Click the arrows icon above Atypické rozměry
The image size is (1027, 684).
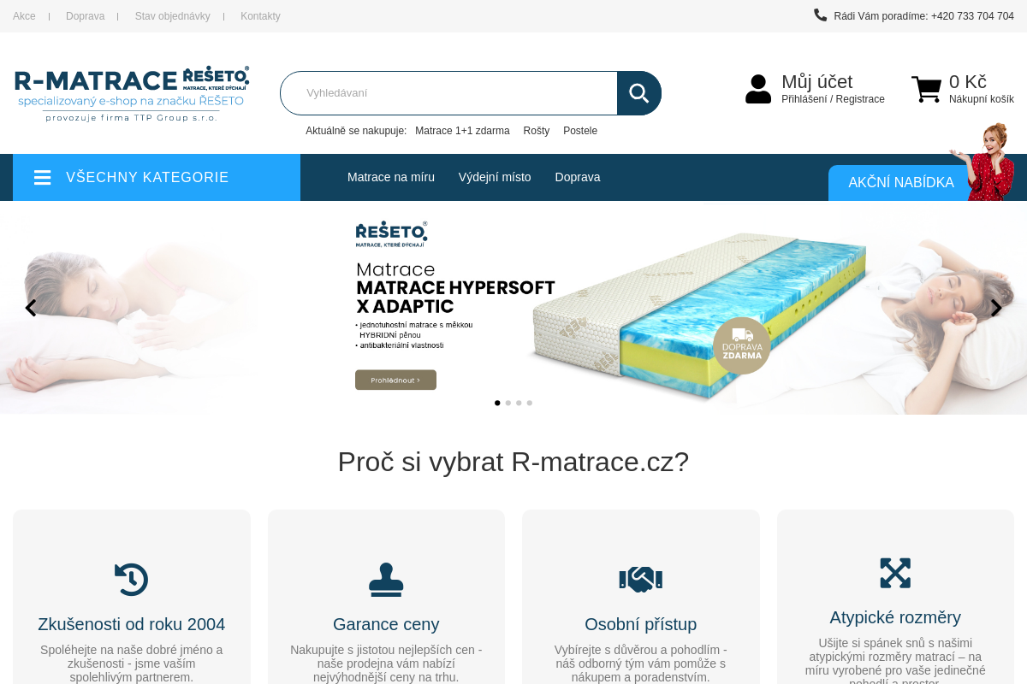895,573
